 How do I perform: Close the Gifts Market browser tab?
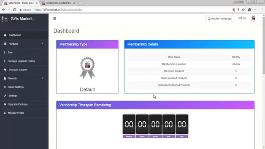coord(37,3)
